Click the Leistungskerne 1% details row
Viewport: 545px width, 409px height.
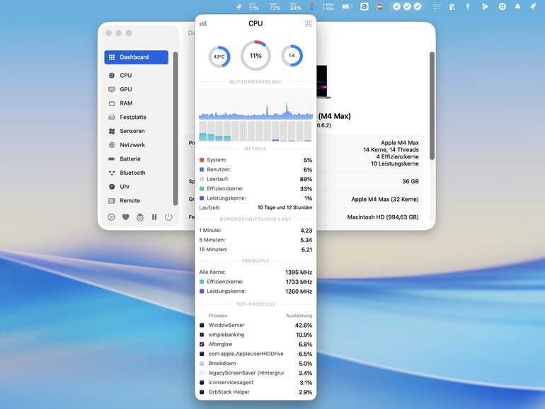(x=256, y=198)
